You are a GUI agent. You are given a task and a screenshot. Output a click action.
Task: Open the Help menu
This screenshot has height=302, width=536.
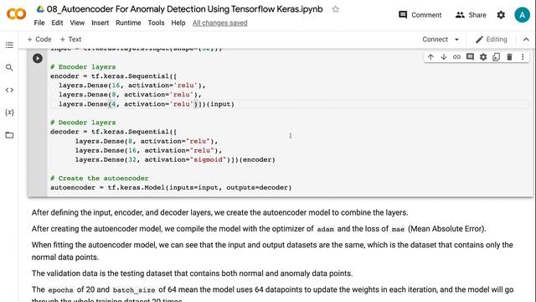click(x=178, y=23)
